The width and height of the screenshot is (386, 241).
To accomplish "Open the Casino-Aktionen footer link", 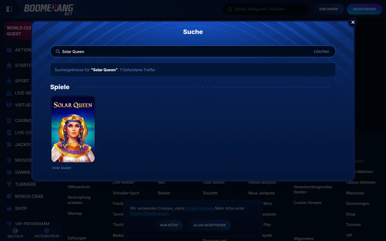I will pos(361,182).
